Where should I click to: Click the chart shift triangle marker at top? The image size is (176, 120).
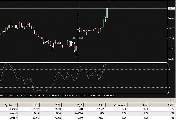tap(110, 1)
